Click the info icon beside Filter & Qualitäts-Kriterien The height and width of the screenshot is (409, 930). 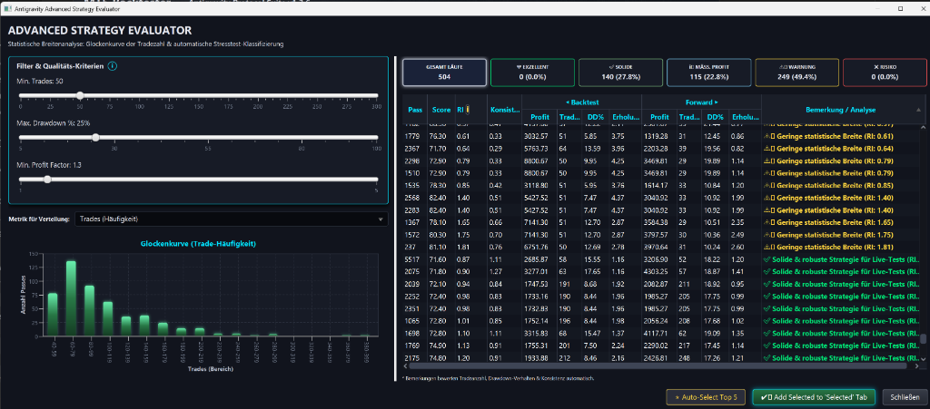[113, 65]
